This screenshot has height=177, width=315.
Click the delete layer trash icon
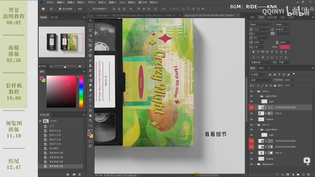(x=309, y=174)
